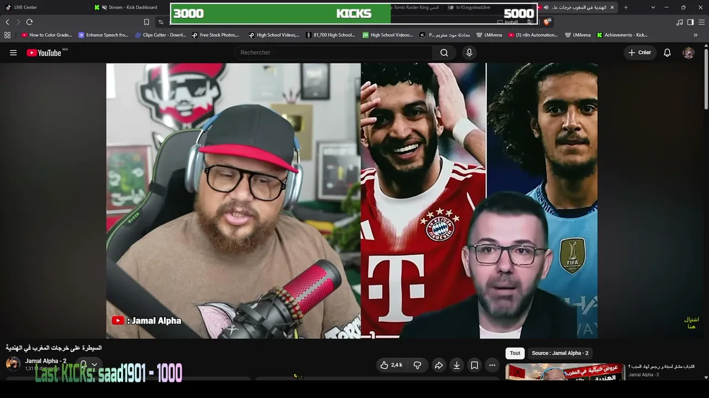Screen dimensions: 709x398
Task: Switch to the Tomb Raider King tab
Action: [x=415, y=7]
